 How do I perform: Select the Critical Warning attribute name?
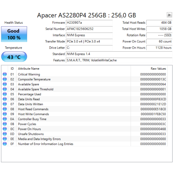(29, 74)
